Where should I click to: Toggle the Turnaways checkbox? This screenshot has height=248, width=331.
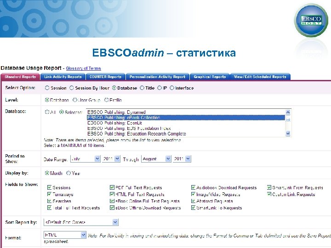point(49,194)
